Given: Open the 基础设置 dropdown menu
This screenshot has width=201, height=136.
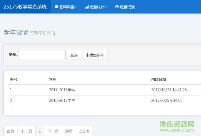Looking at the screenshot, I should coord(66,7).
